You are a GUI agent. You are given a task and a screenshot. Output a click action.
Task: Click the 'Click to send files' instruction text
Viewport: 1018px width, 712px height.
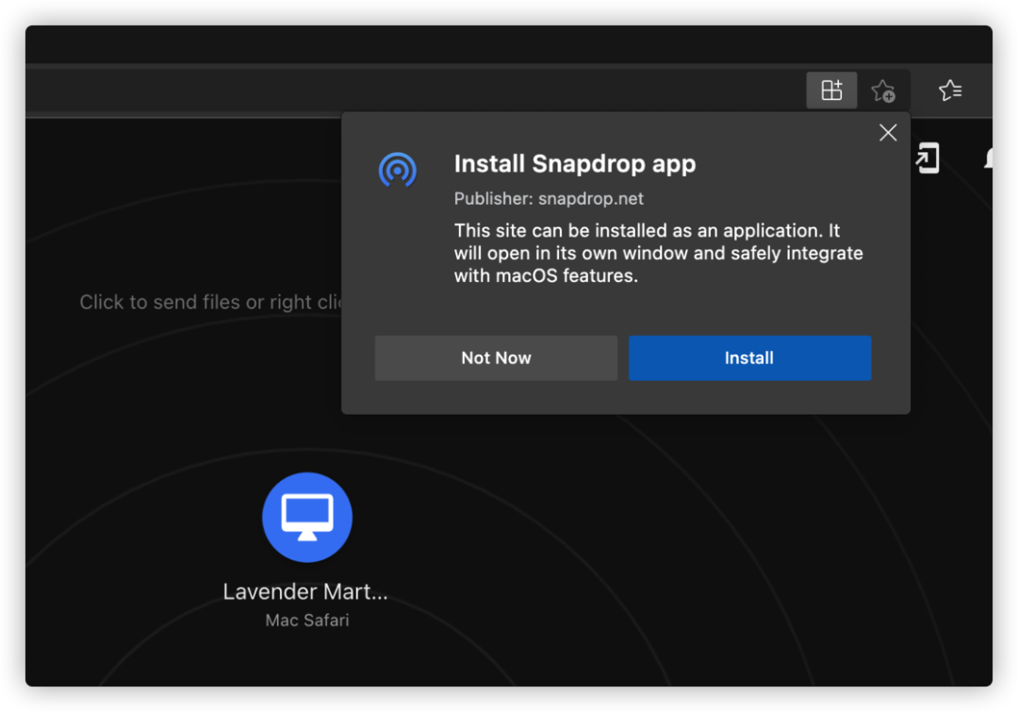[x=209, y=303]
